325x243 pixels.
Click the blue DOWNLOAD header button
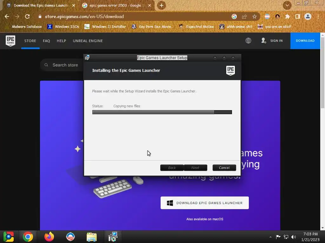click(305, 41)
